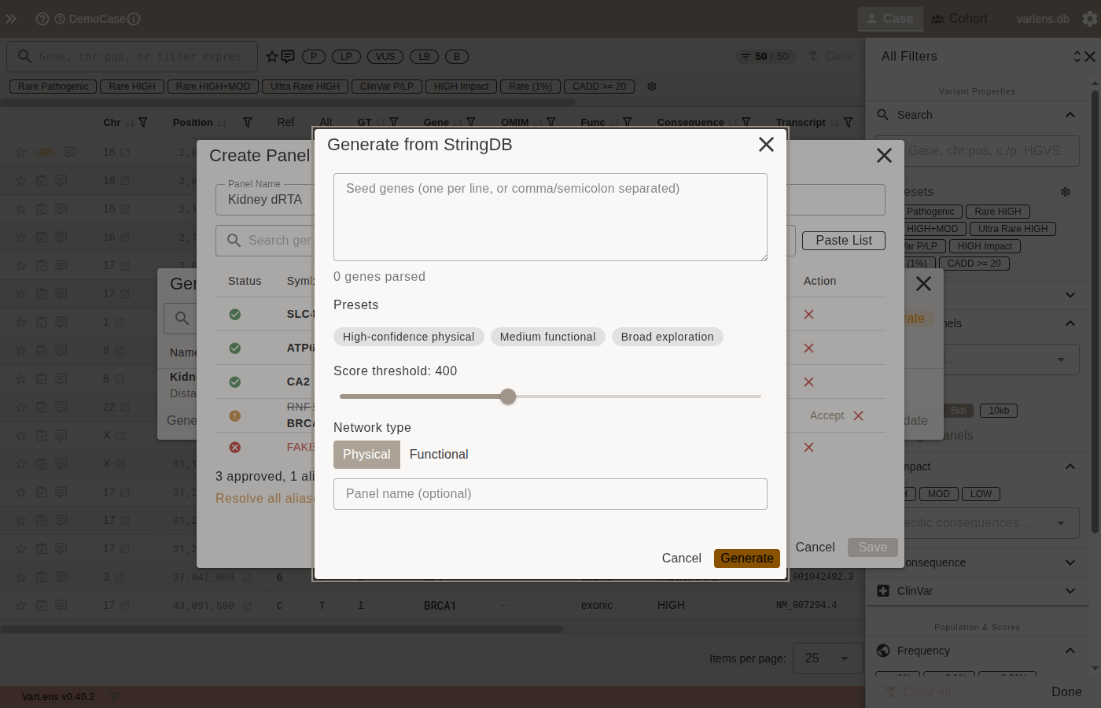The width and height of the screenshot is (1101, 708).
Task: Switch network type to Functional
Action: [439, 454]
